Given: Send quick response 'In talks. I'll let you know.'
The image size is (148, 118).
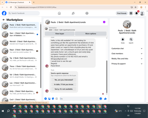Looking at the screenshot, I should click(64, 84).
